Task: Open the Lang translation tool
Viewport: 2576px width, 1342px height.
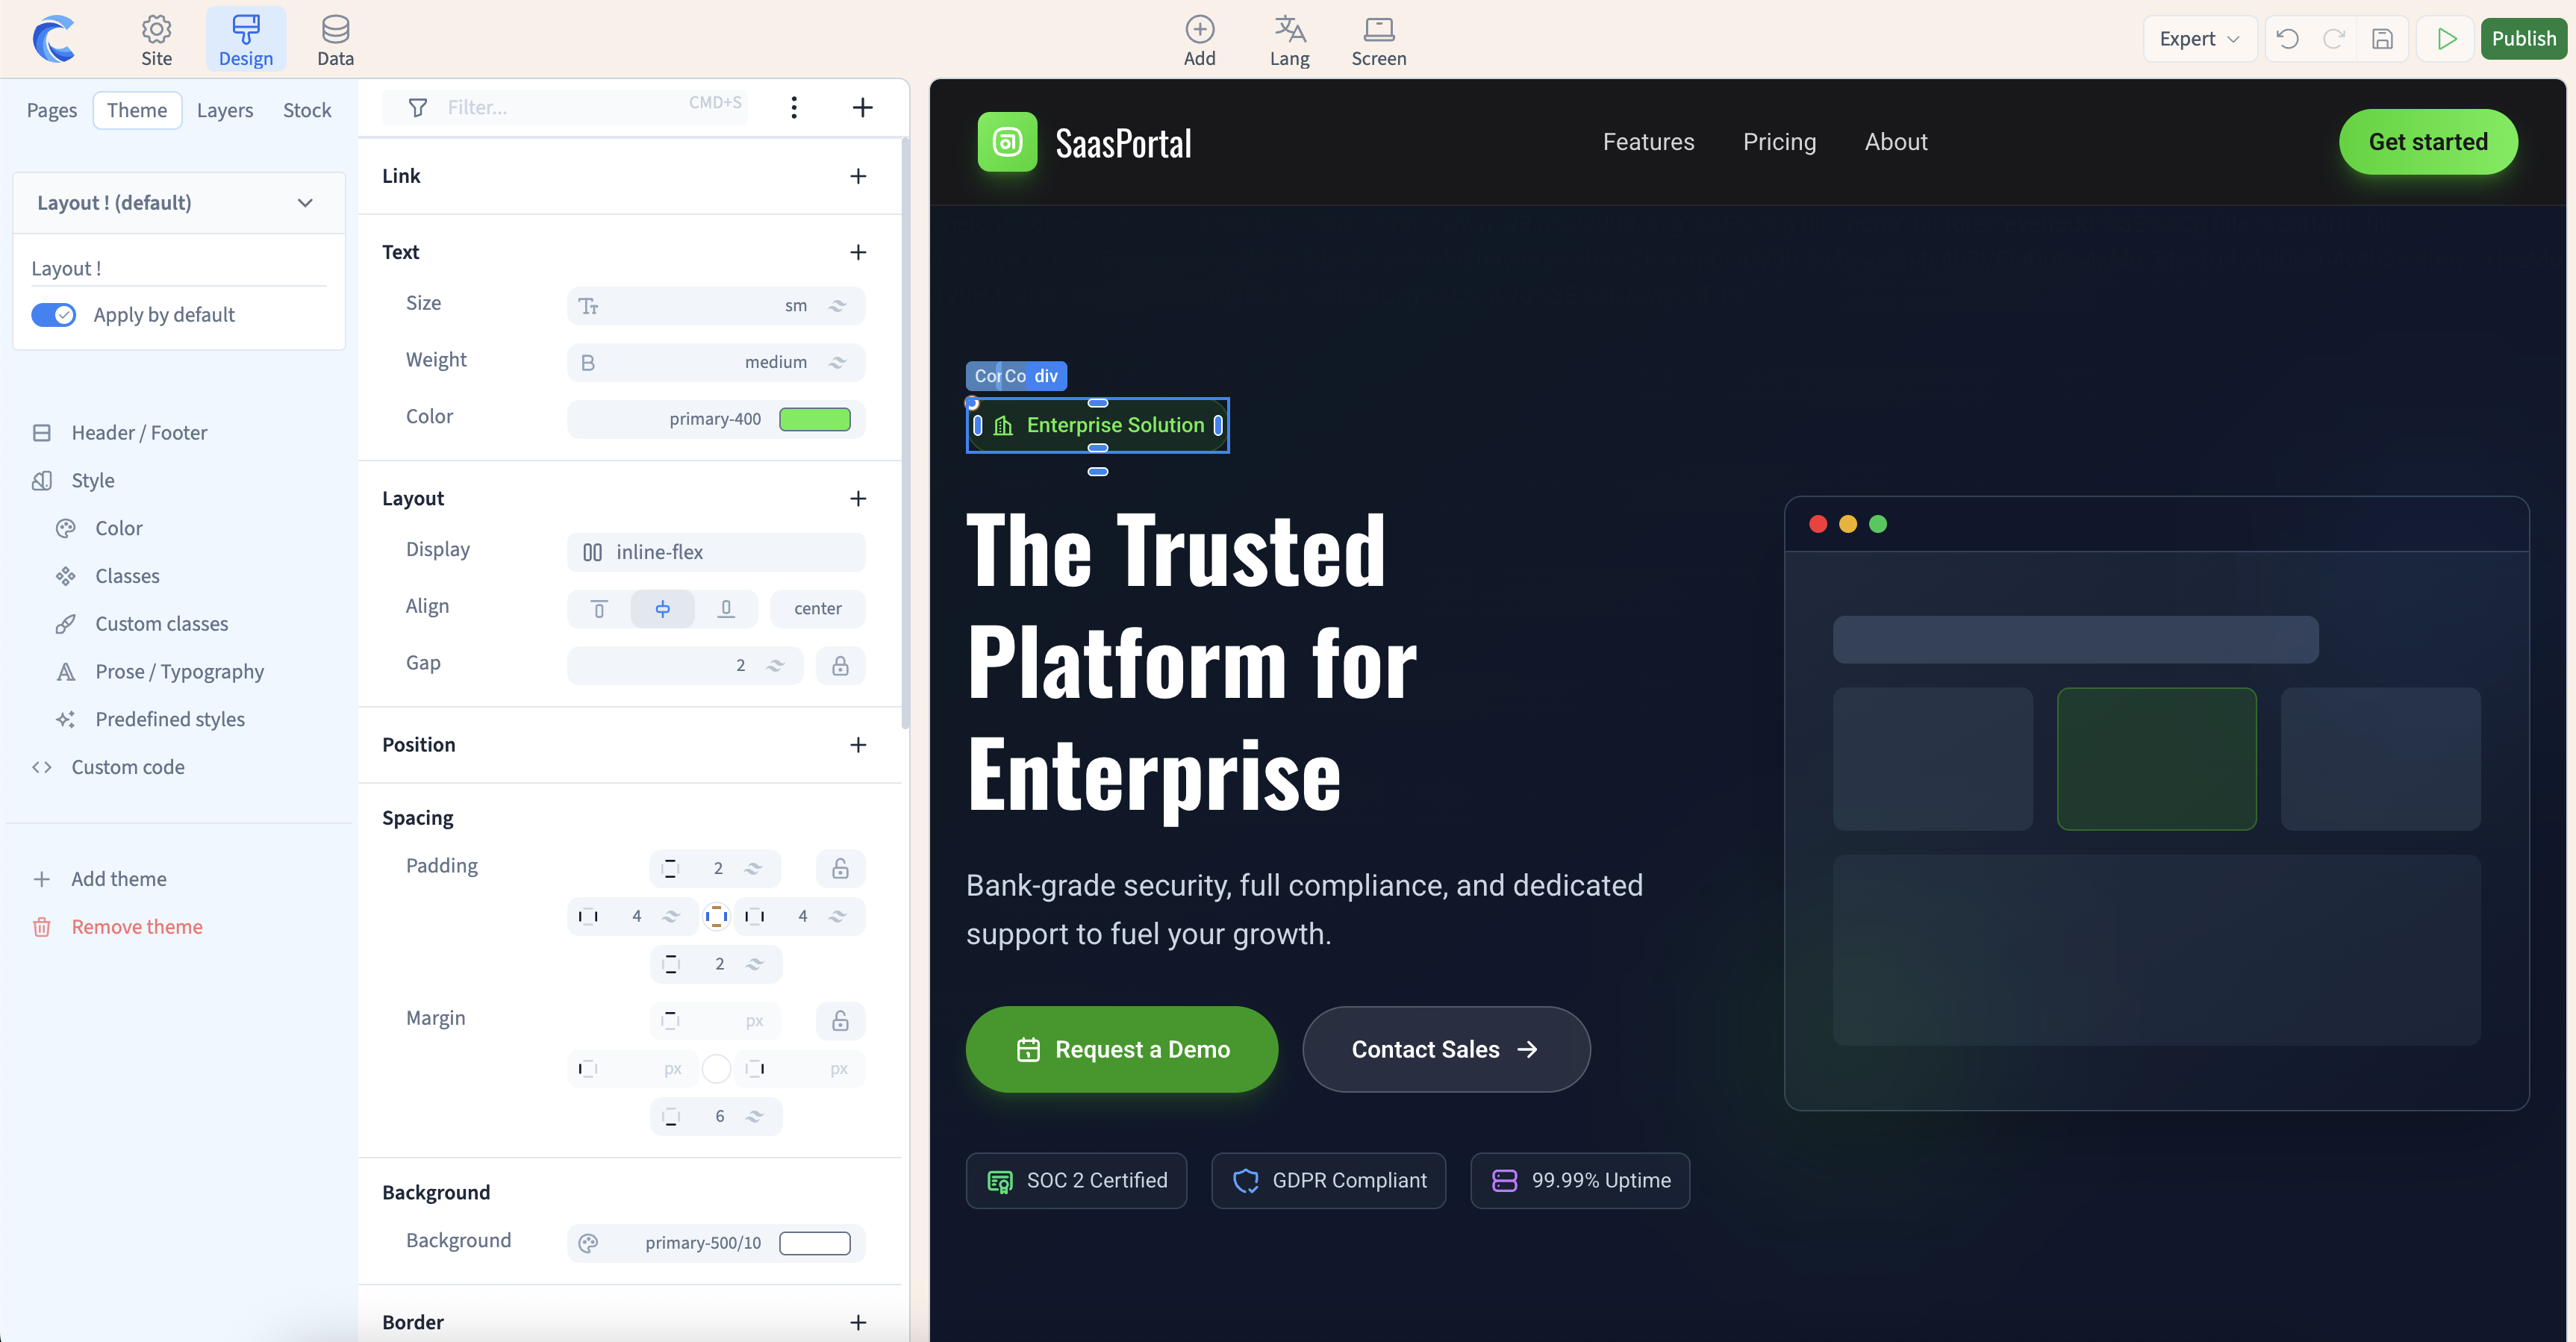Action: (x=1289, y=41)
